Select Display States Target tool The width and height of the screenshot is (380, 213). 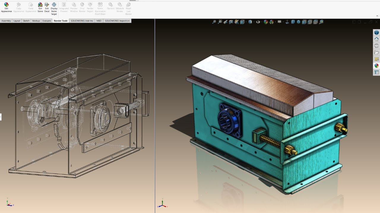tap(54, 9)
